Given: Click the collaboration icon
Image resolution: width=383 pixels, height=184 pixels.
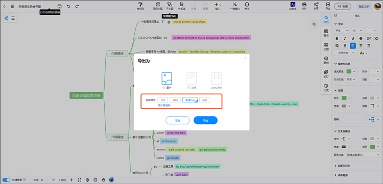Looking at the screenshot, I should click(304, 6).
